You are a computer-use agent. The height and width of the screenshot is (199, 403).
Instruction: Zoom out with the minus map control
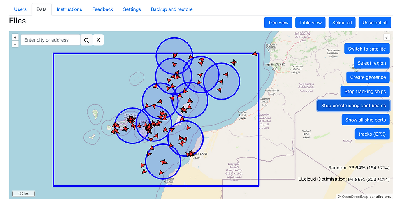pos(15,44)
